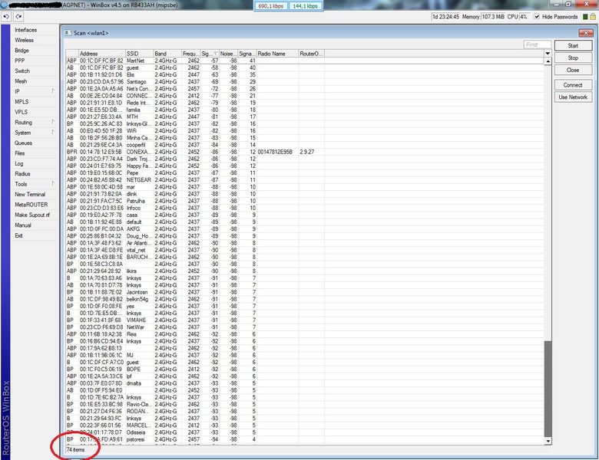Toggle the Hide Passwords checkbox
The image size is (599, 460).
[x=537, y=17]
